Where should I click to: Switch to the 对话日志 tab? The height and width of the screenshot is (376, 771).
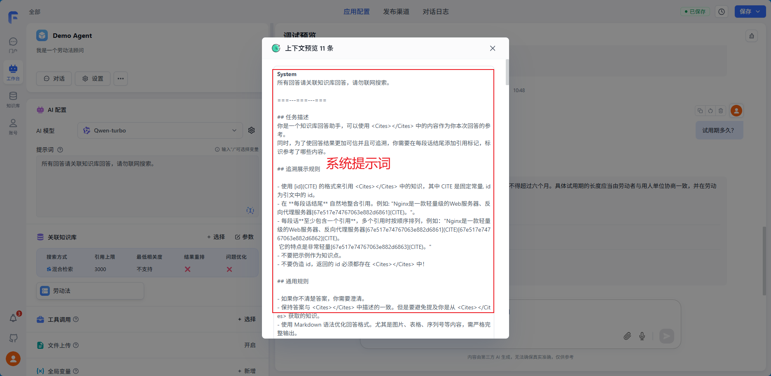tap(435, 12)
